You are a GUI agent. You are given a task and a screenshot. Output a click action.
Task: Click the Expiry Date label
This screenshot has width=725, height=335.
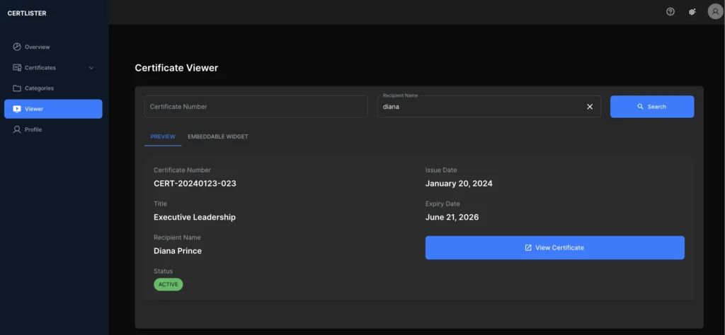coord(443,204)
